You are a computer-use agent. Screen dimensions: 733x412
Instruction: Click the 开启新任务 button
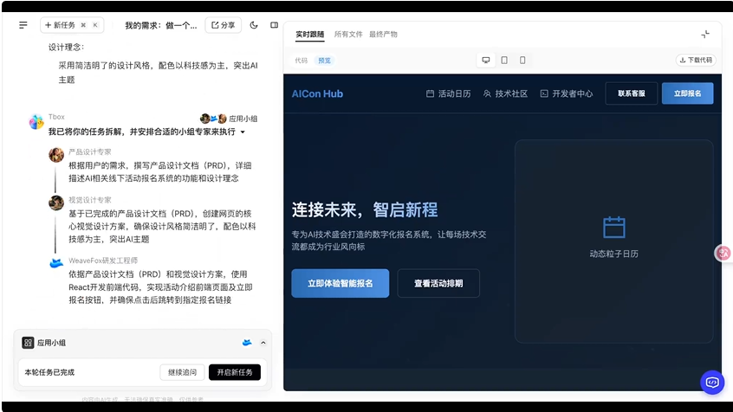[235, 372]
